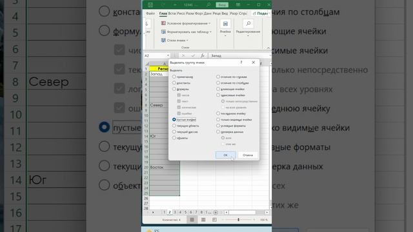Click the Name Box showing A2
Viewport: 413px width, 232px height.
155,55
